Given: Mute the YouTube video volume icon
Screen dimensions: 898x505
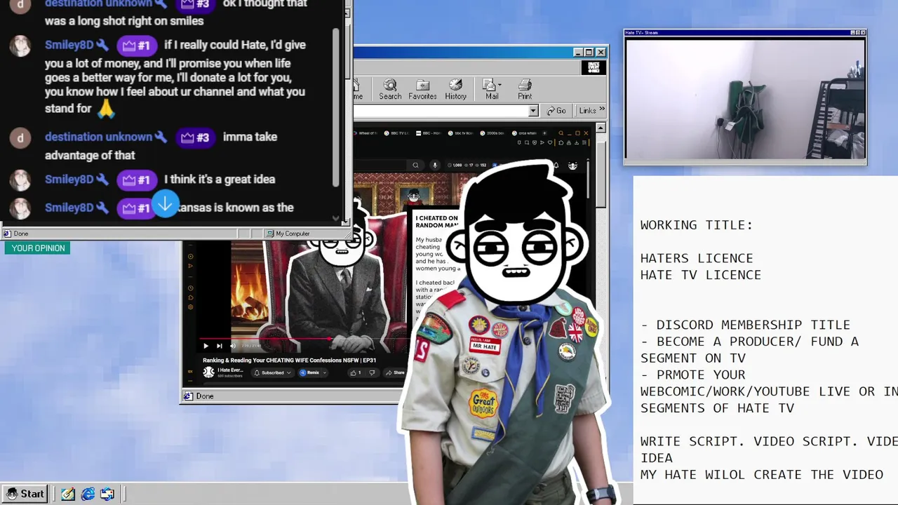Looking at the screenshot, I should pos(233,346).
